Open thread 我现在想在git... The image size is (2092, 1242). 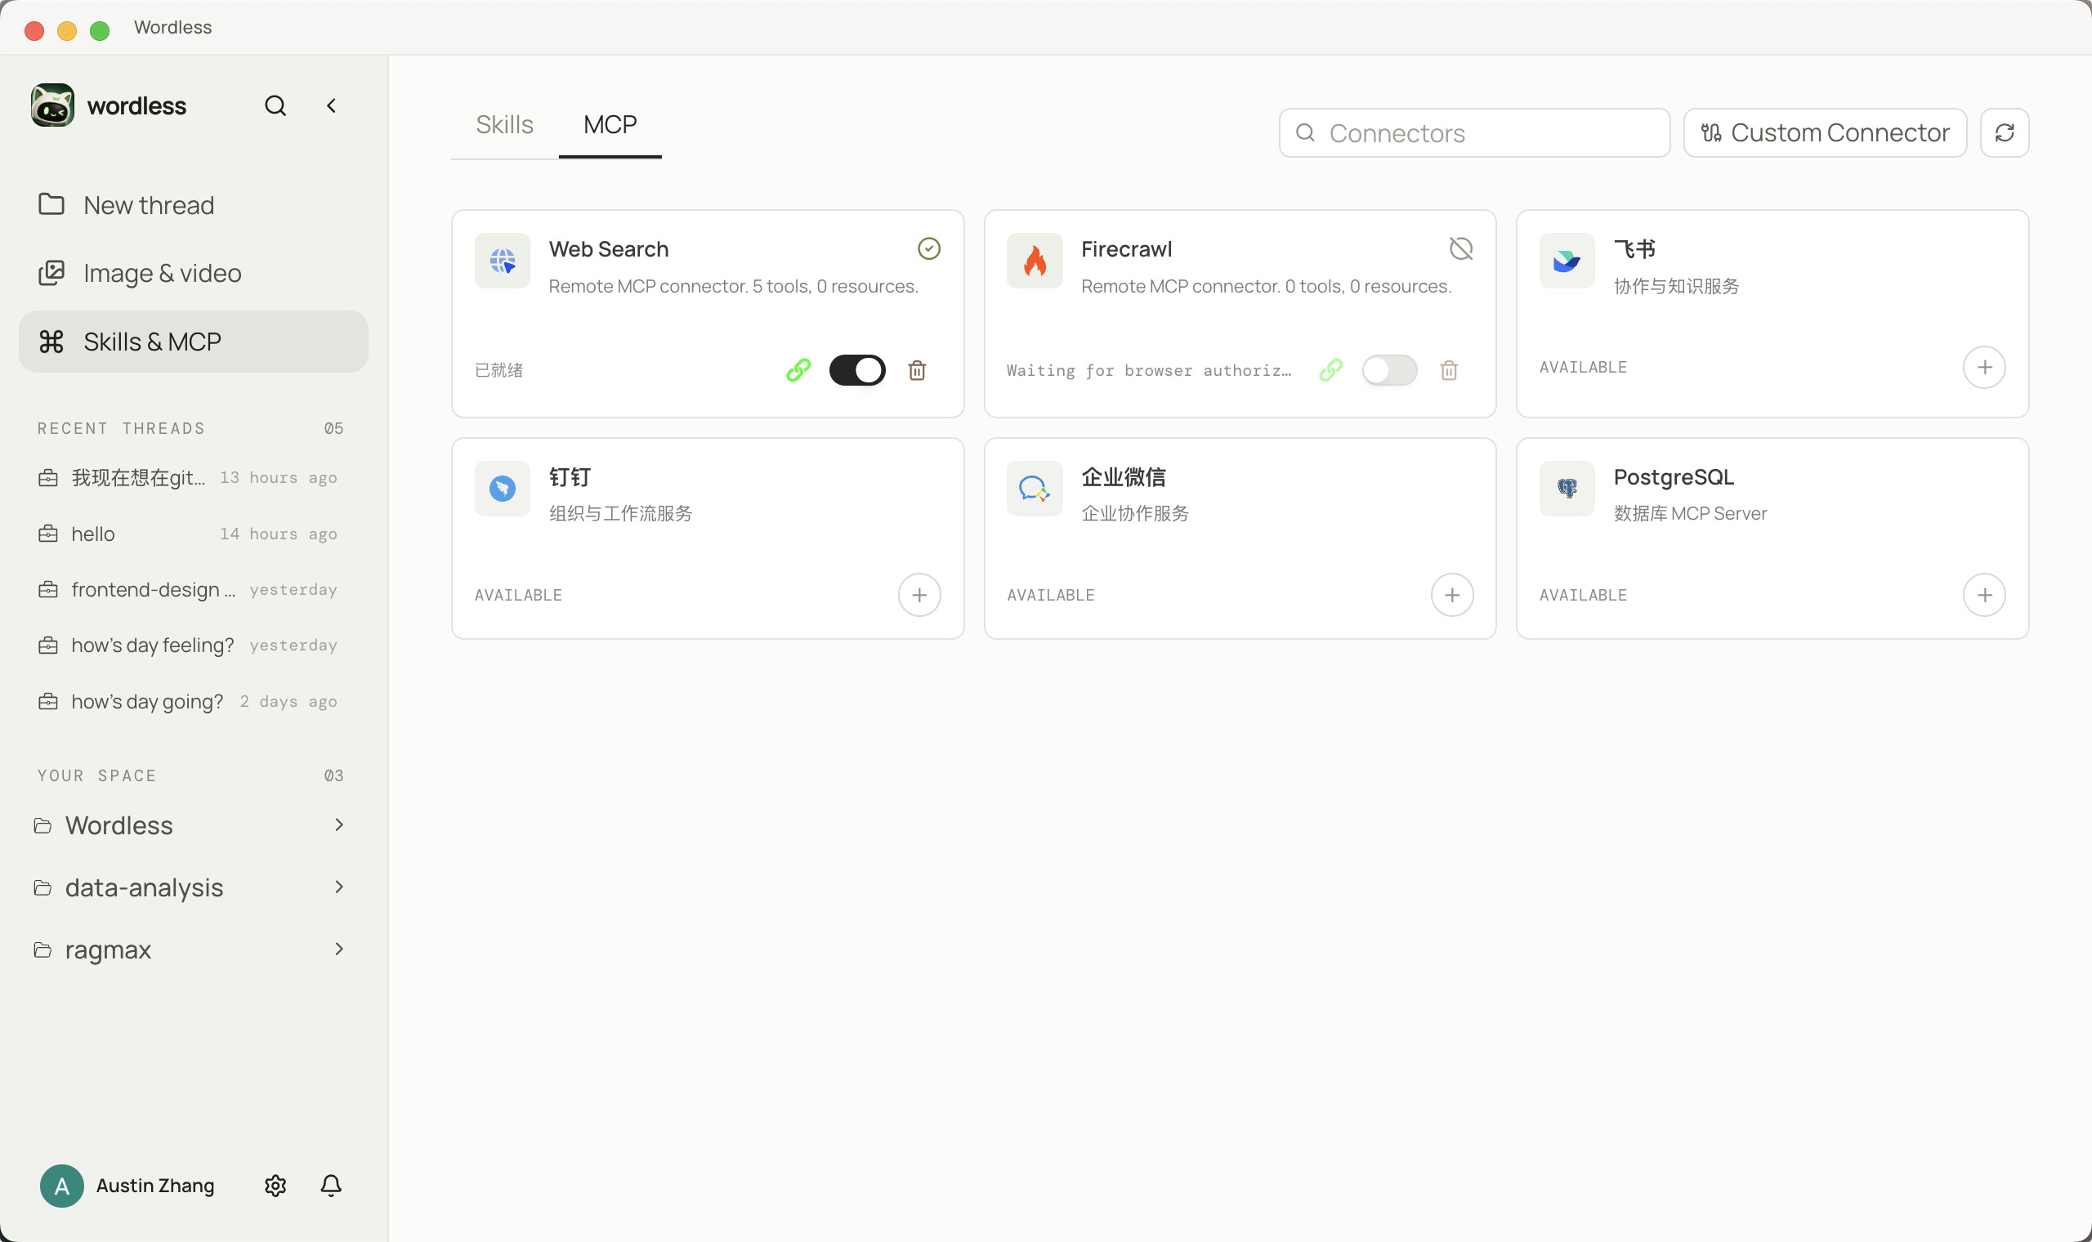[190, 478]
